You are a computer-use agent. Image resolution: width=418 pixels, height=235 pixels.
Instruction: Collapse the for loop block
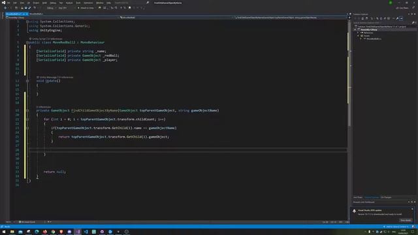coord(27,119)
